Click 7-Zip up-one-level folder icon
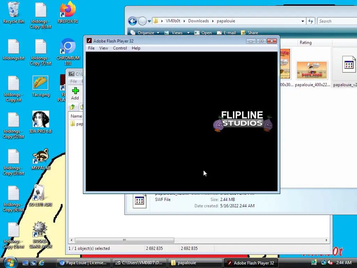This screenshot has width=357, height=268. pyautogui.click(x=73, y=107)
